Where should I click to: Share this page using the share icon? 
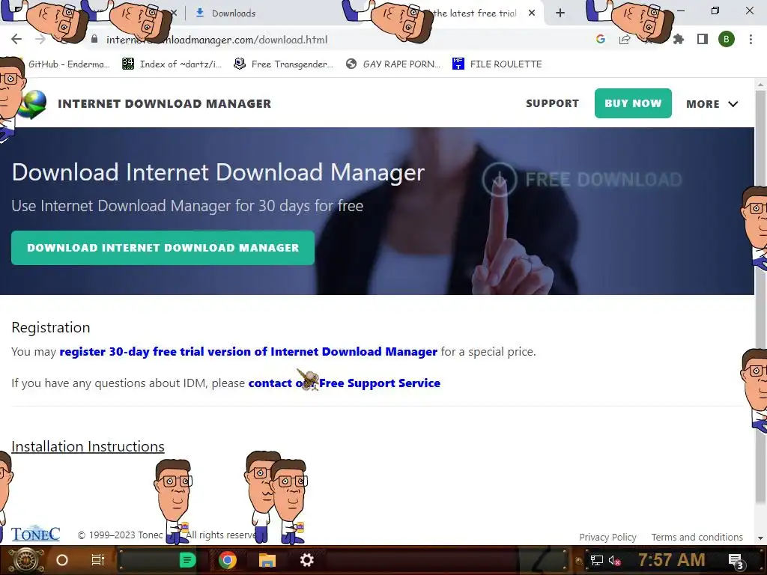(x=625, y=40)
